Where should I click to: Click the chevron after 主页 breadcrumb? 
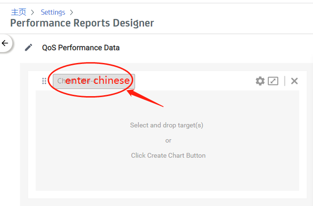[x=33, y=12]
